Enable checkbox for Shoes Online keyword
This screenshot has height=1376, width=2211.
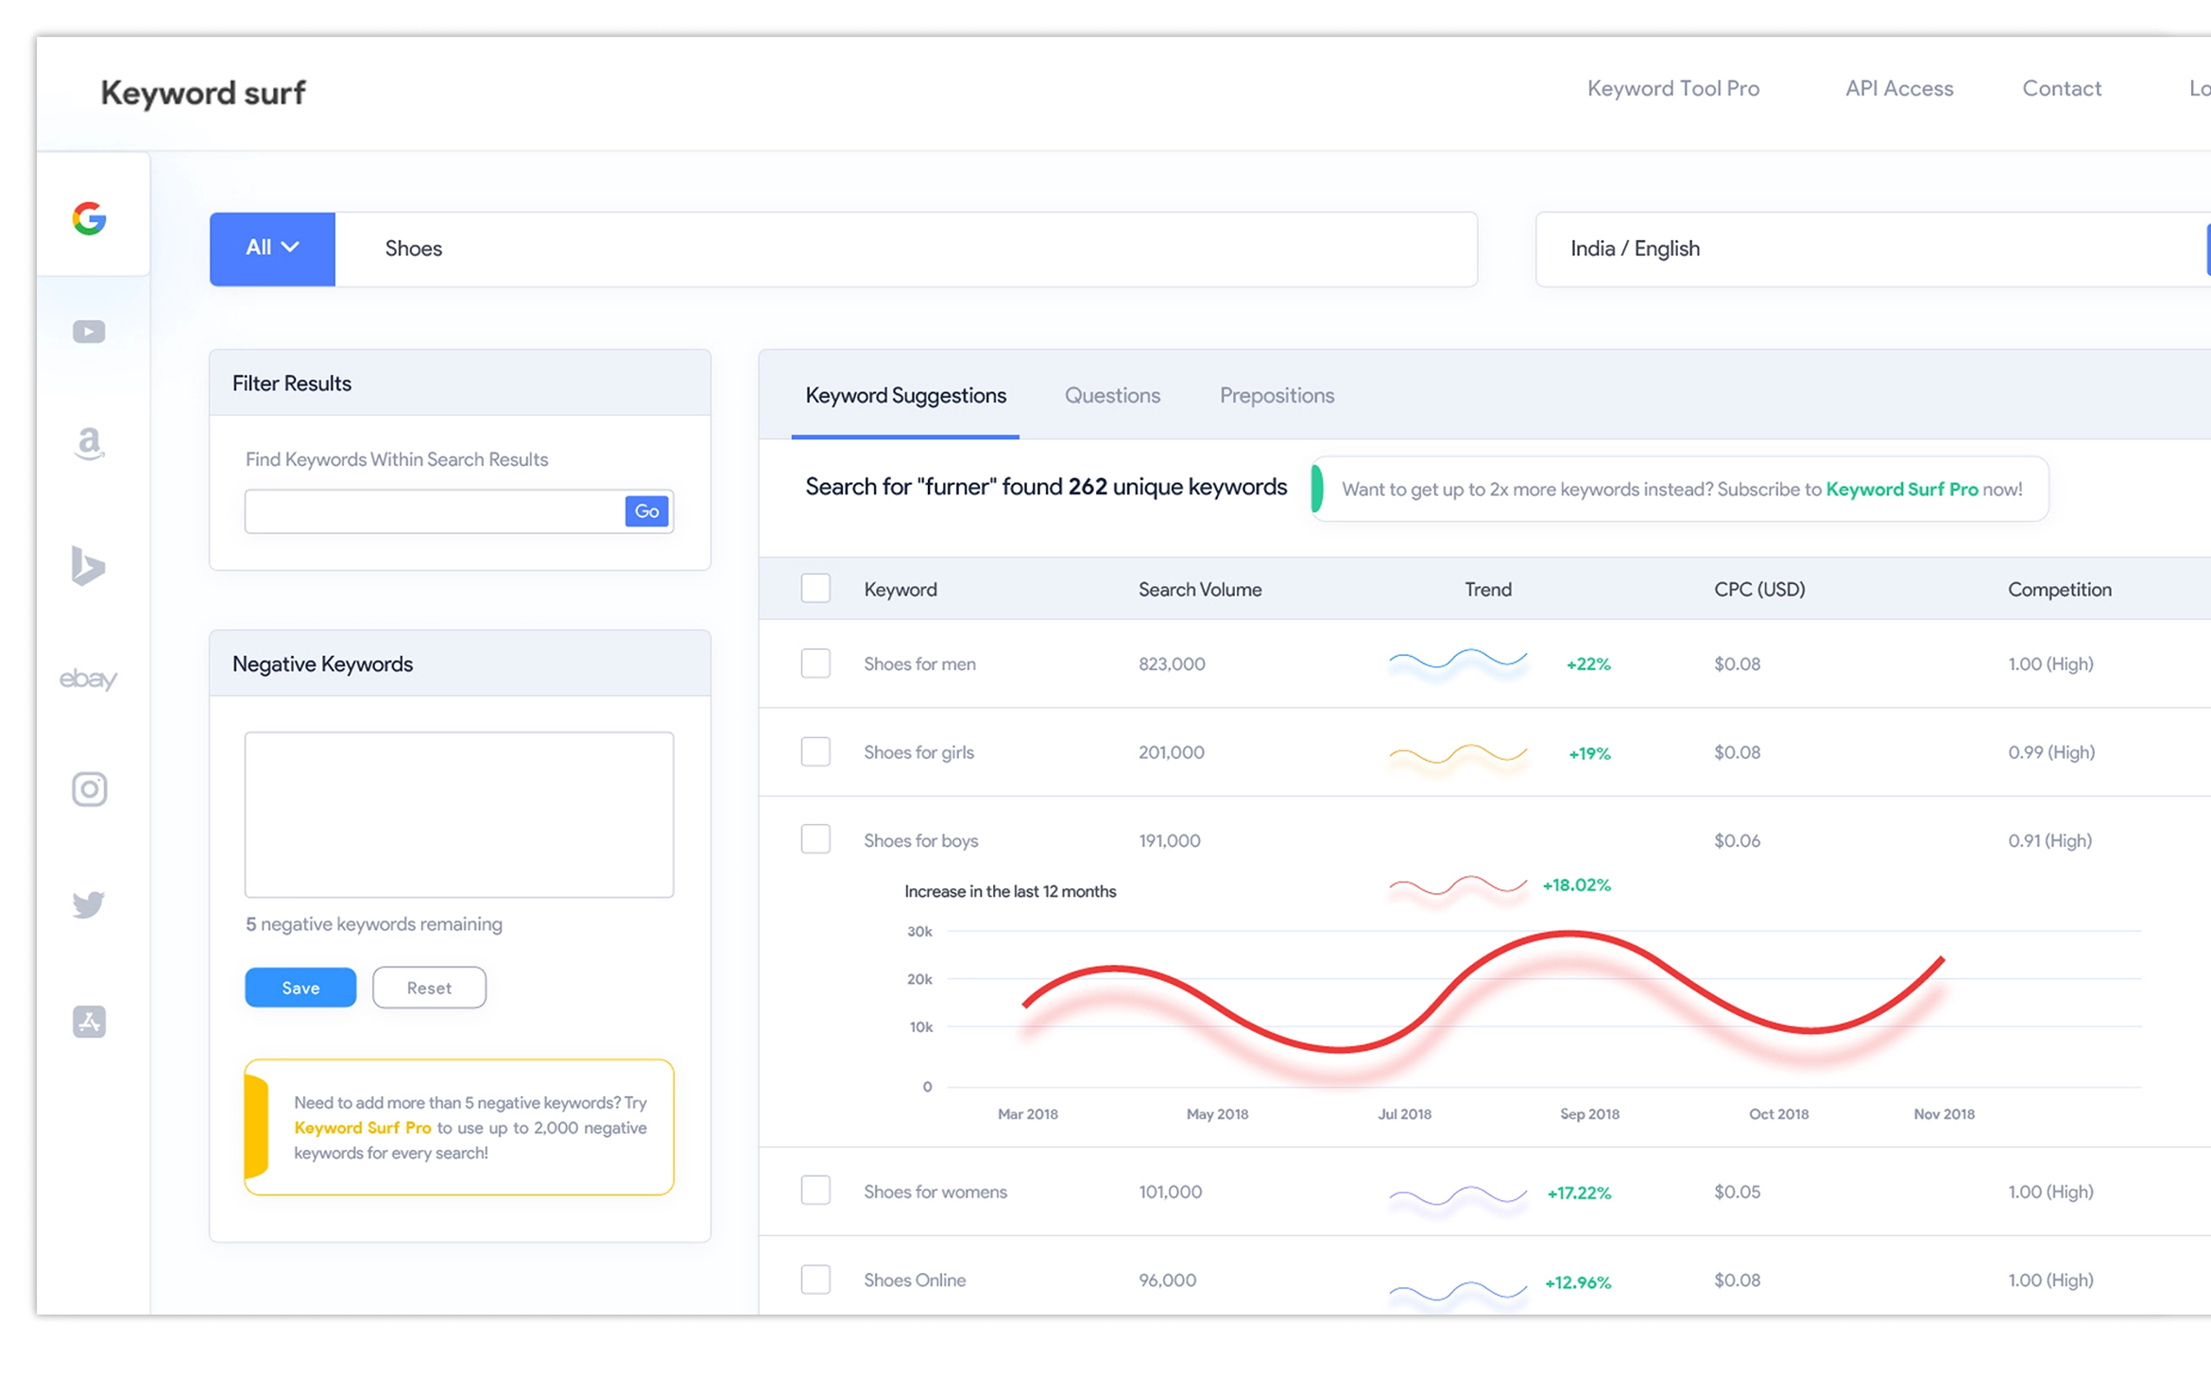point(818,1281)
